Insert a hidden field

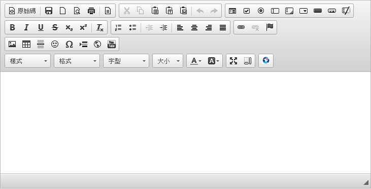click(x=346, y=11)
